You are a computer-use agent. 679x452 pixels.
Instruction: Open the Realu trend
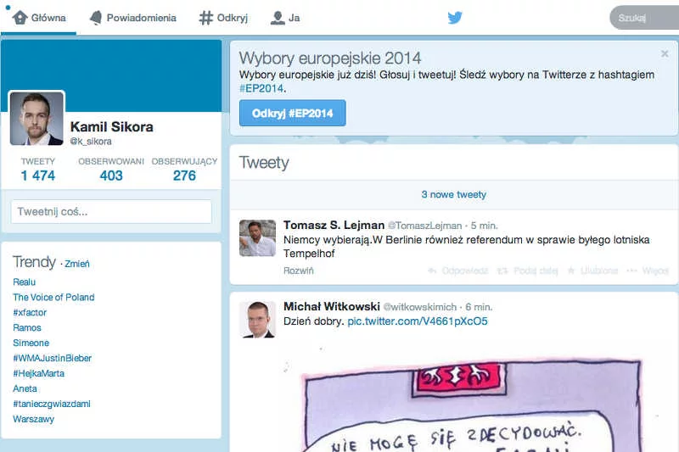point(25,282)
